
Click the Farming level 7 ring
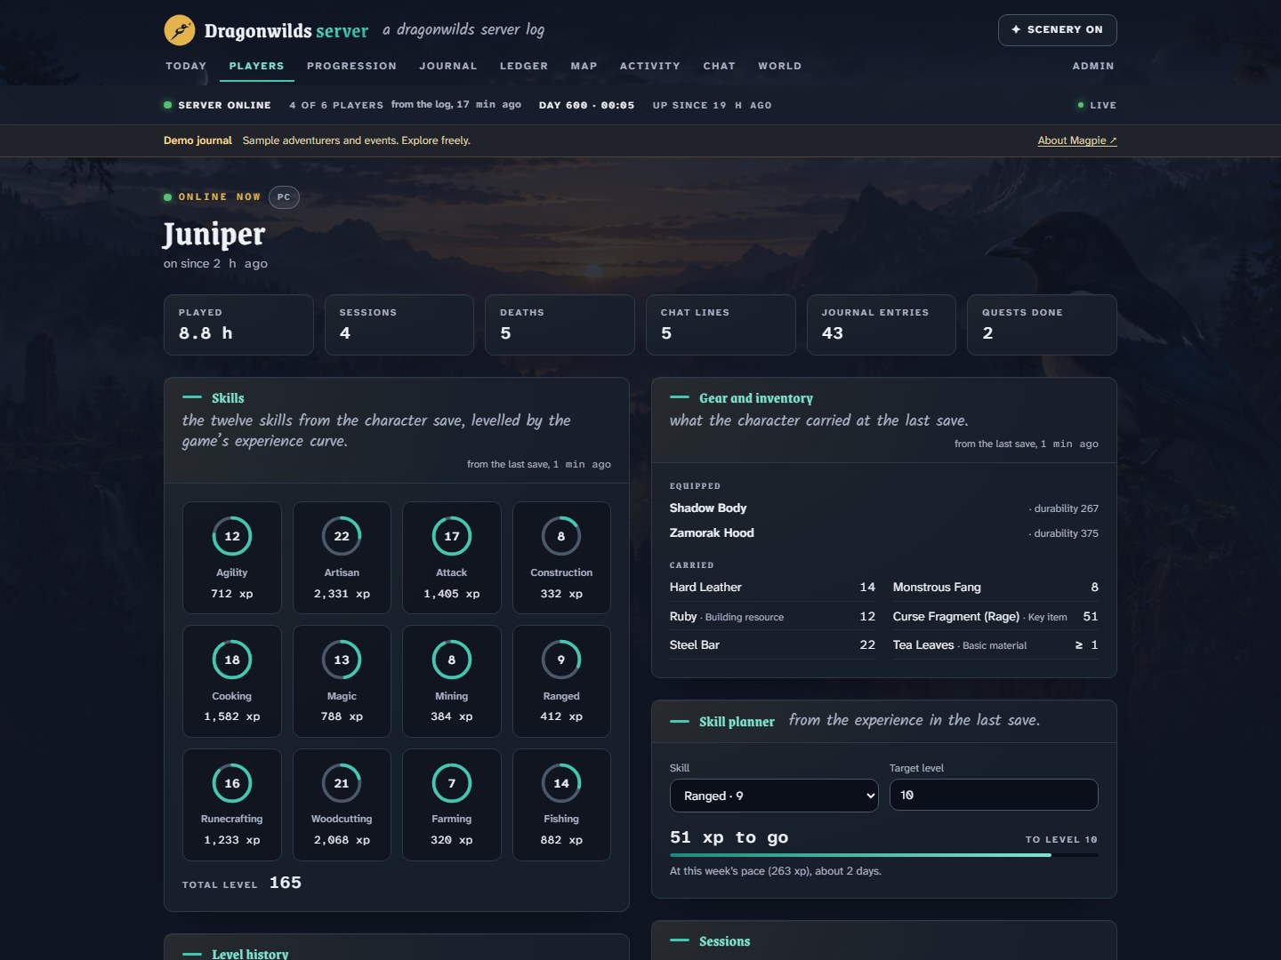[x=452, y=783]
